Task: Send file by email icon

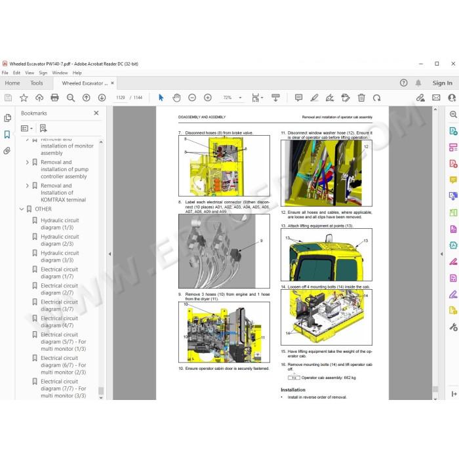Action: pos(436,98)
